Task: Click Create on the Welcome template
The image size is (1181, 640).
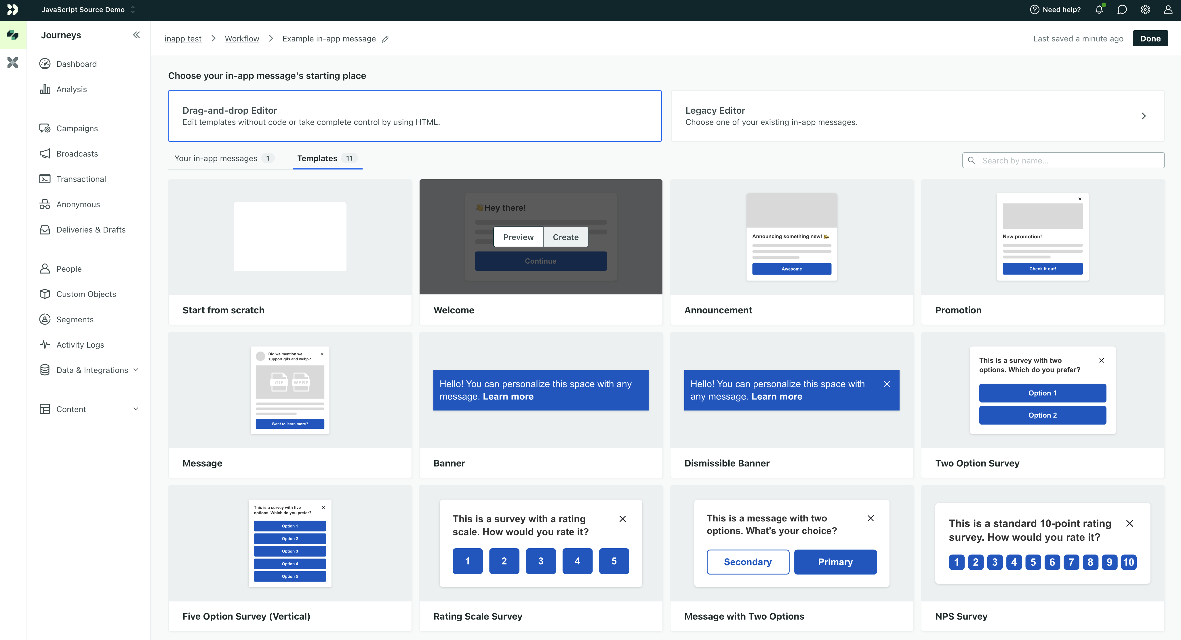Action: coord(565,237)
